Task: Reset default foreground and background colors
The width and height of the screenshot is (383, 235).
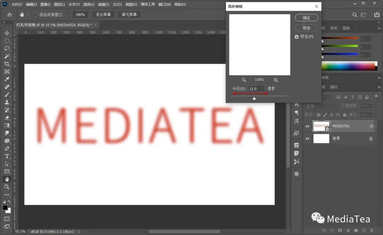Action: [x=4, y=202]
